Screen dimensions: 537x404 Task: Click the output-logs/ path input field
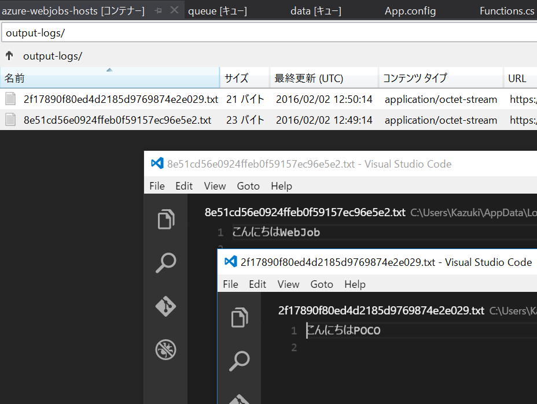(269, 32)
